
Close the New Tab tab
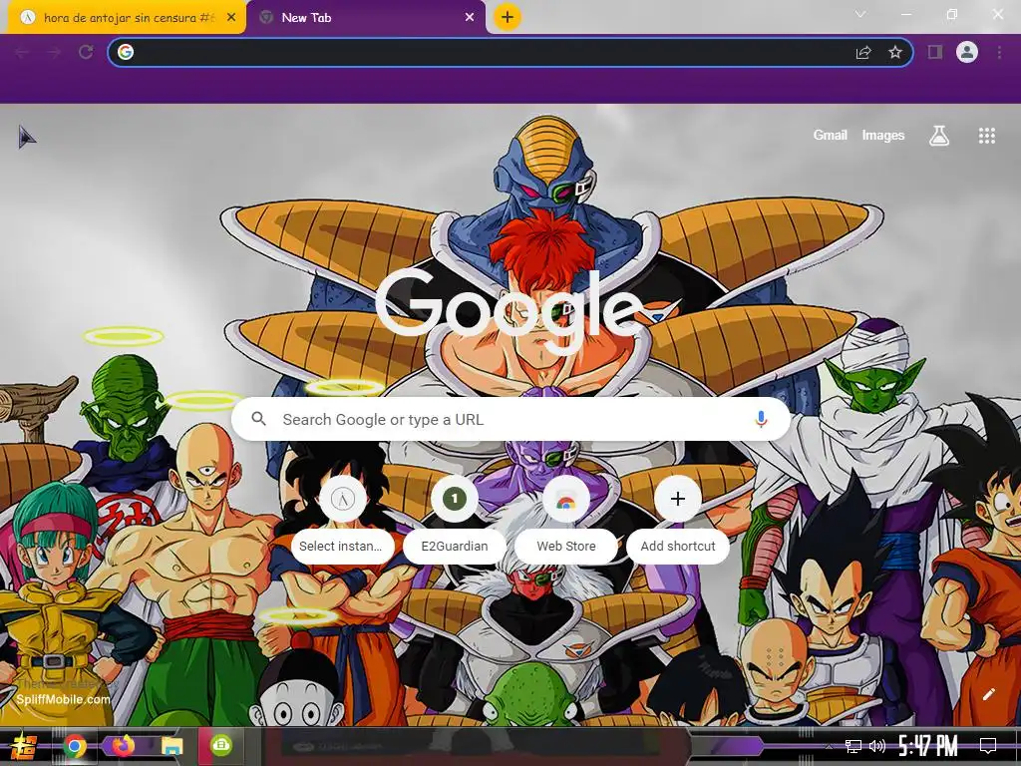(x=470, y=18)
